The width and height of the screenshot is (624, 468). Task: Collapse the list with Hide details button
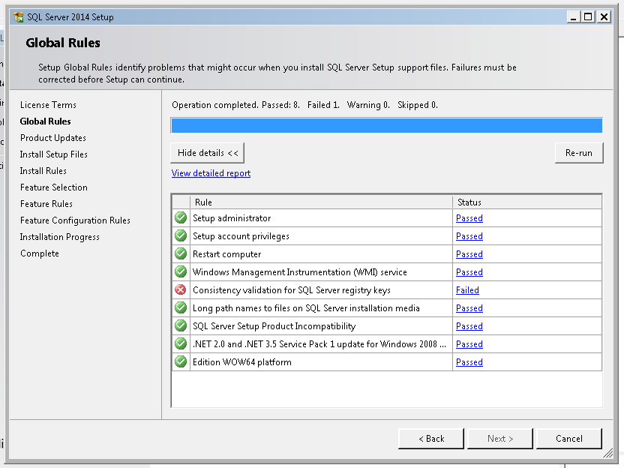coord(207,153)
